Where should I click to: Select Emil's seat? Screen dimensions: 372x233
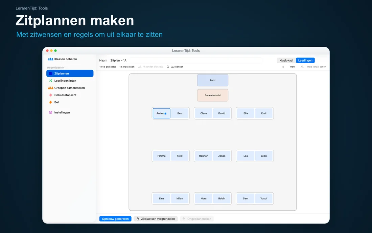point(264,113)
